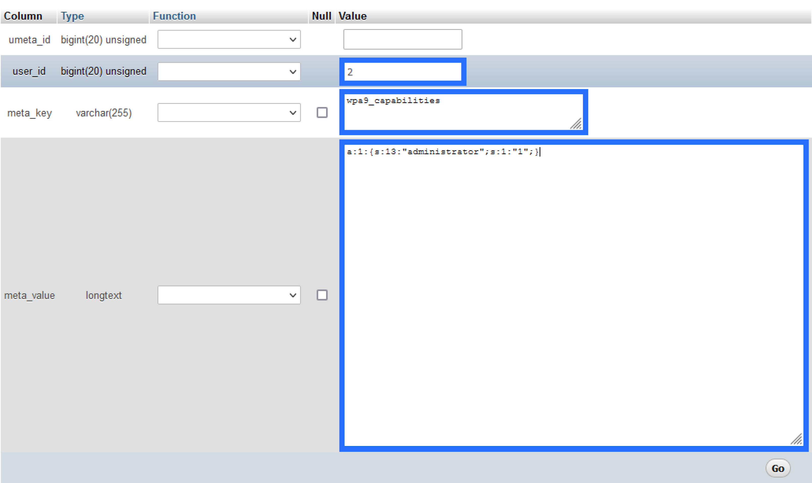Click the Column header label
Image resolution: width=812 pixels, height=483 pixels.
click(23, 16)
